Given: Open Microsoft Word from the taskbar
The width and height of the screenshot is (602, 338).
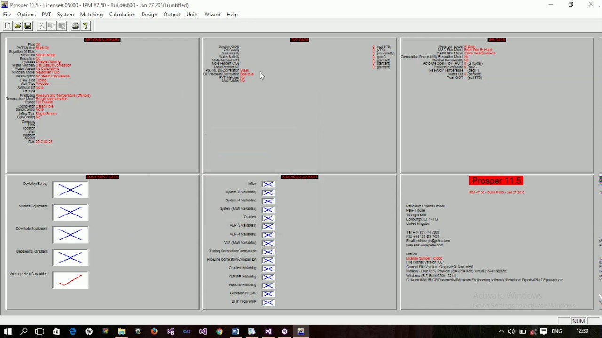Looking at the screenshot, I should point(236,331).
